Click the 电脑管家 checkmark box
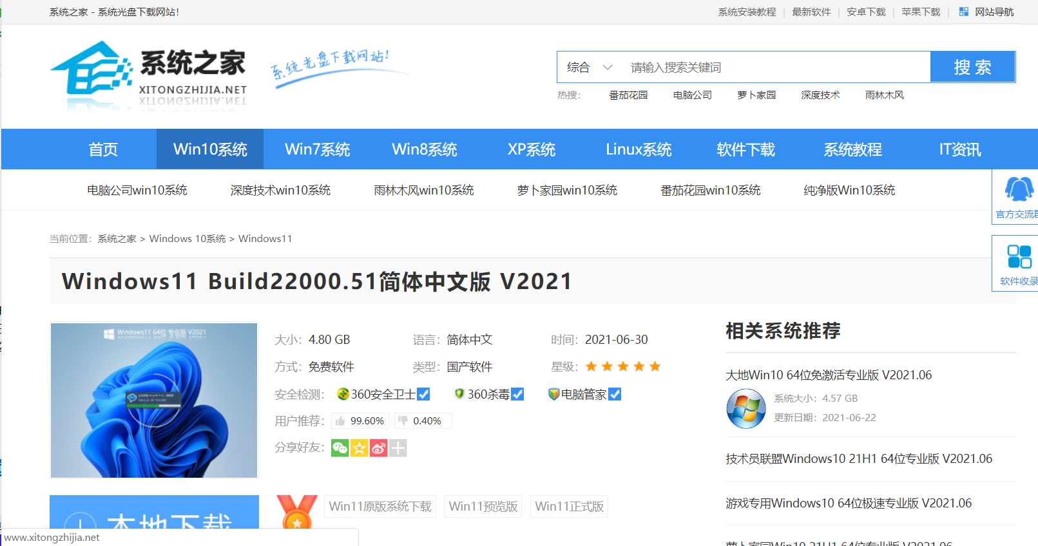The image size is (1038, 546). (615, 394)
